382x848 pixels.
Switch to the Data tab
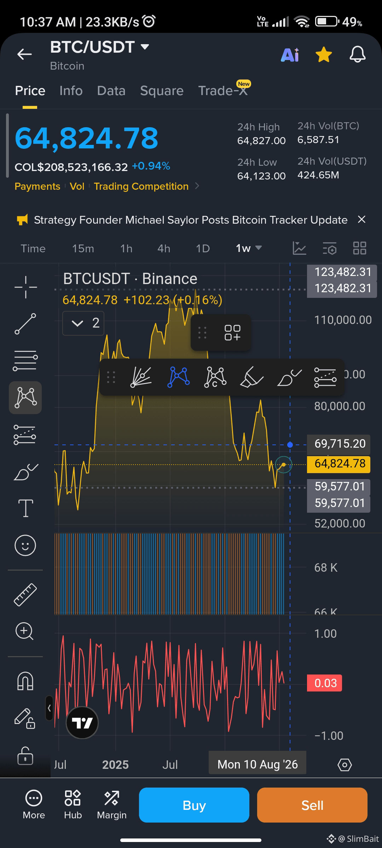pos(111,91)
